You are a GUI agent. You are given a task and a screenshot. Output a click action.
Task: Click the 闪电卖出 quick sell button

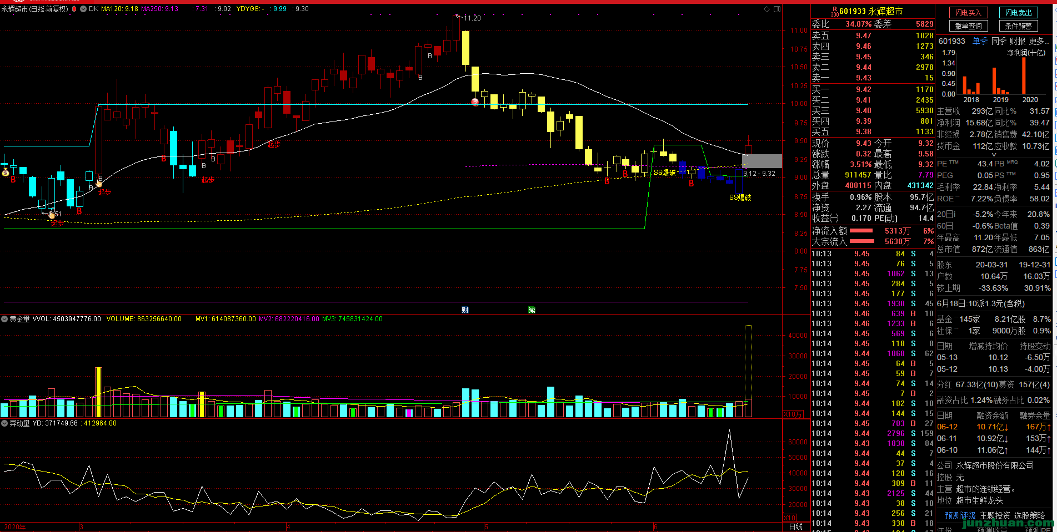[x=1018, y=13]
